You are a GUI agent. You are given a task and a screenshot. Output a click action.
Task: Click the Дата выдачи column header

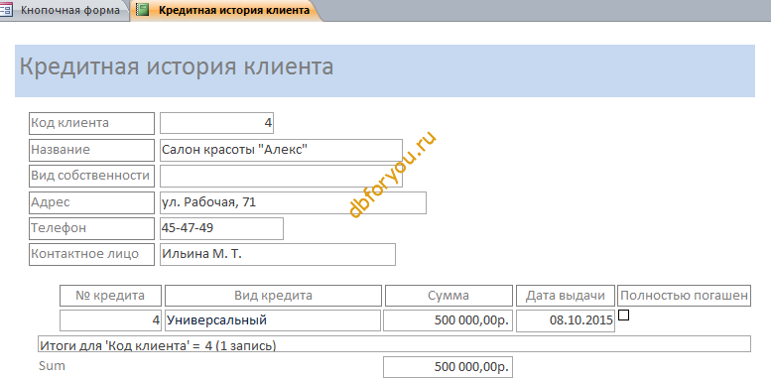tap(566, 296)
